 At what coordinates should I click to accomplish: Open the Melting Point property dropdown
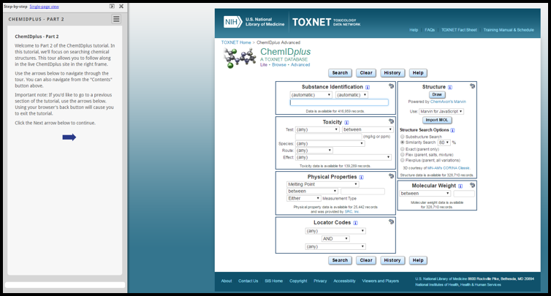pos(322,184)
